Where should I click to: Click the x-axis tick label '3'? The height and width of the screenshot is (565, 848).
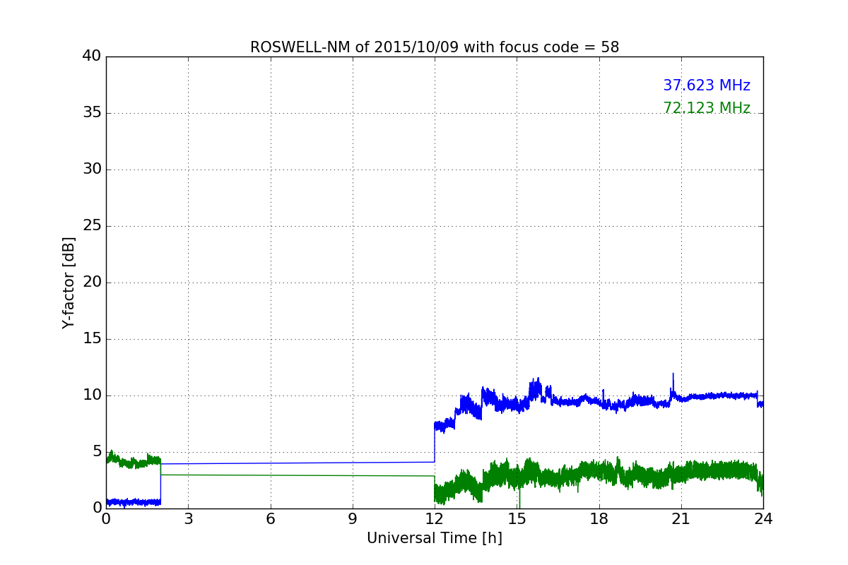point(188,519)
